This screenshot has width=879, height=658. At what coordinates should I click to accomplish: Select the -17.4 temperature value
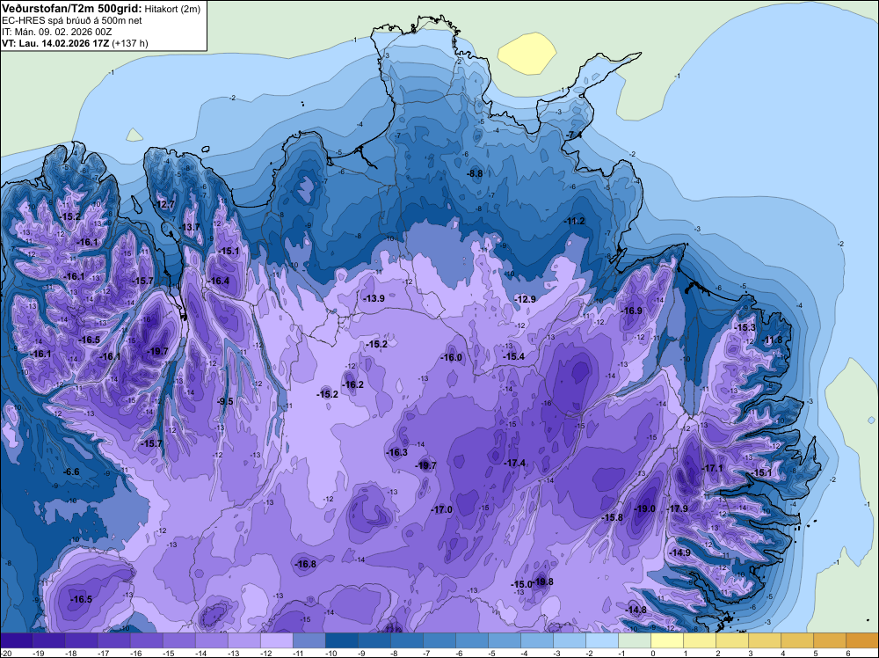(514, 463)
